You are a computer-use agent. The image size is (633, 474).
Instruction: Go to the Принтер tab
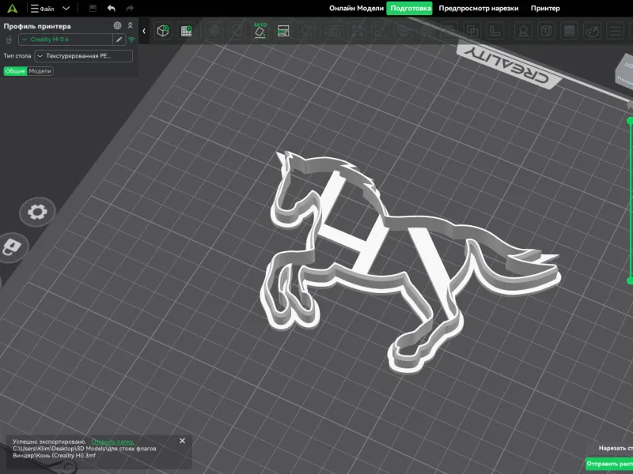[545, 8]
